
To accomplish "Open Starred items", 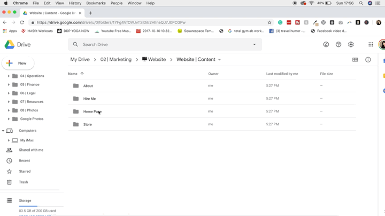I will (25, 171).
